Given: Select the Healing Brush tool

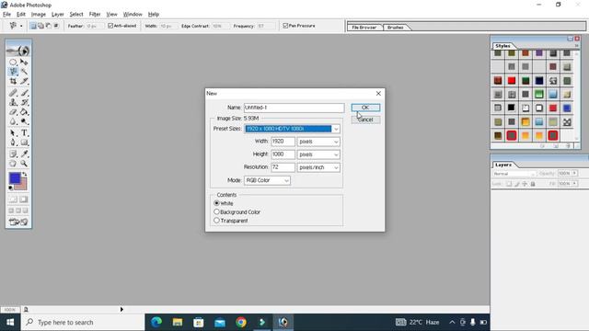Looking at the screenshot, I should tap(13, 92).
